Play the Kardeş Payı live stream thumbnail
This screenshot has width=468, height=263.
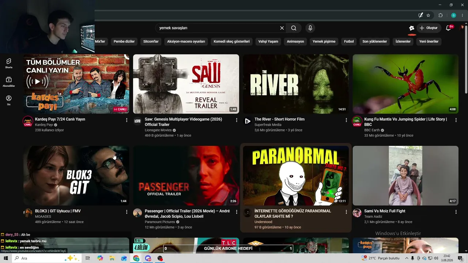[x=76, y=84]
